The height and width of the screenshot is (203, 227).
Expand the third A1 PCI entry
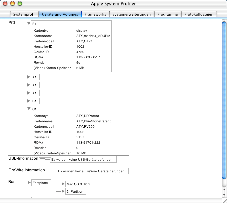coord(29,93)
